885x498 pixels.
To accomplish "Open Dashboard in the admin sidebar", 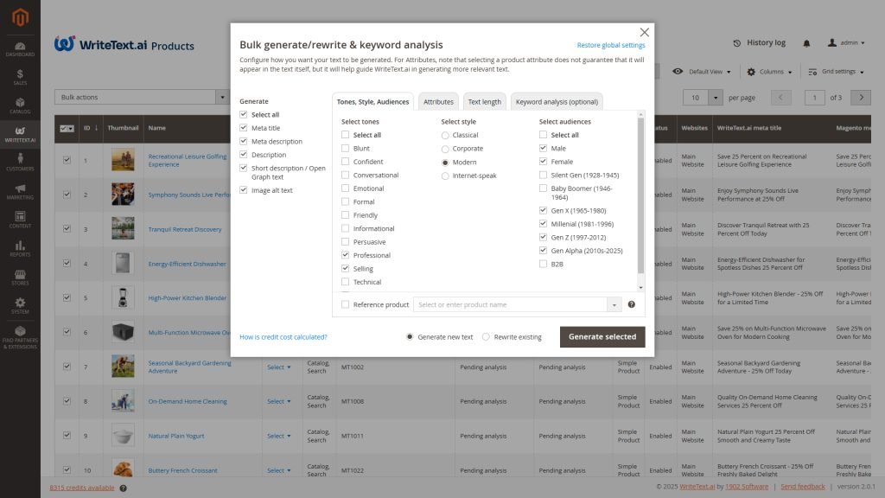I will pos(20,48).
